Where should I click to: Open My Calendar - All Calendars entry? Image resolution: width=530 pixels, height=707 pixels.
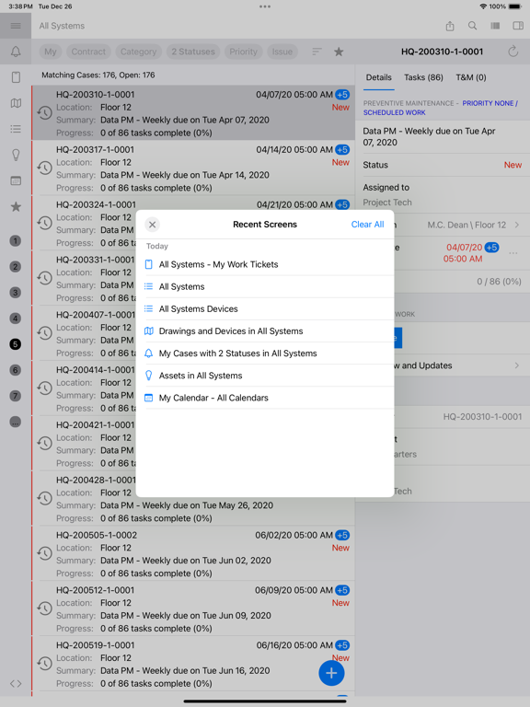pos(265,398)
